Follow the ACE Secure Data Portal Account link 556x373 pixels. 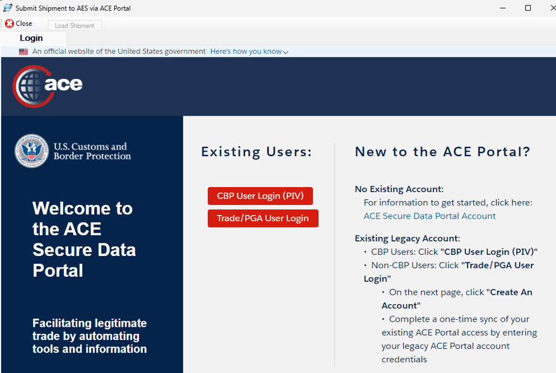pos(430,216)
